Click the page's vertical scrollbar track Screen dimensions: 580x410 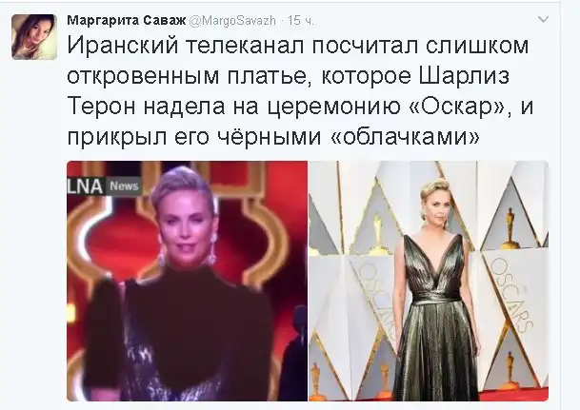(x=570, y=205)
